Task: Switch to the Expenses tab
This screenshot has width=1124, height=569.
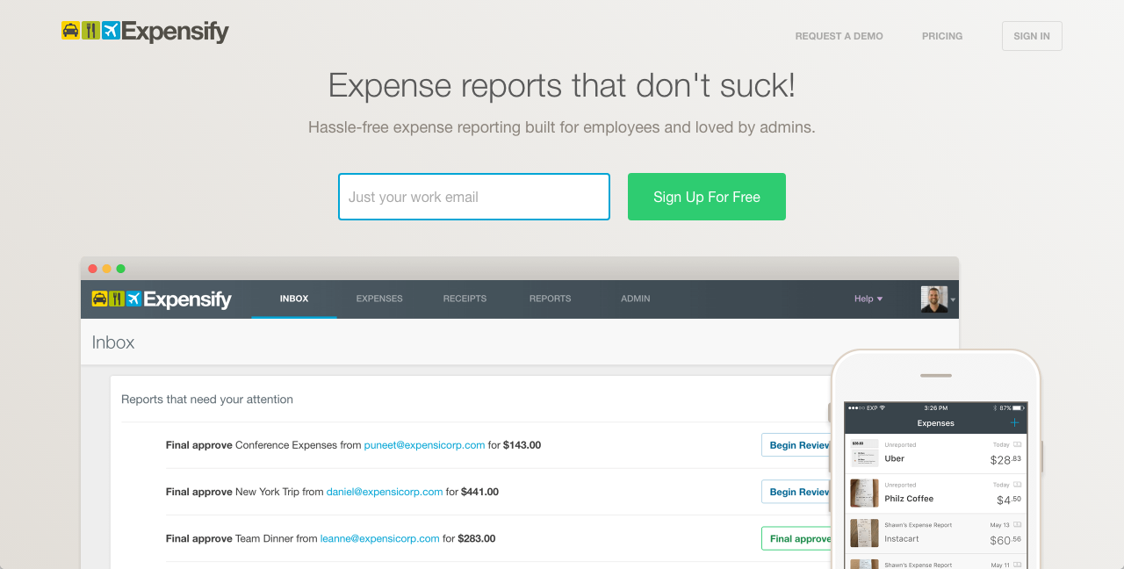Action: 379,299
